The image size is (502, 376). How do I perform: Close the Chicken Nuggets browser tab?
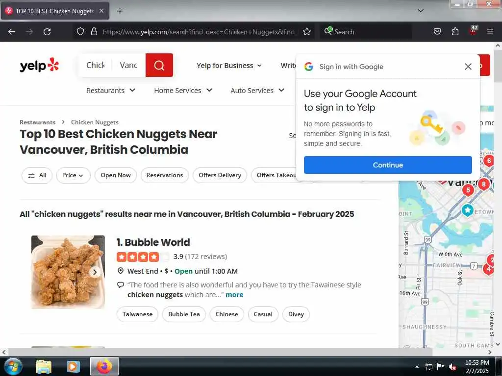101,11
